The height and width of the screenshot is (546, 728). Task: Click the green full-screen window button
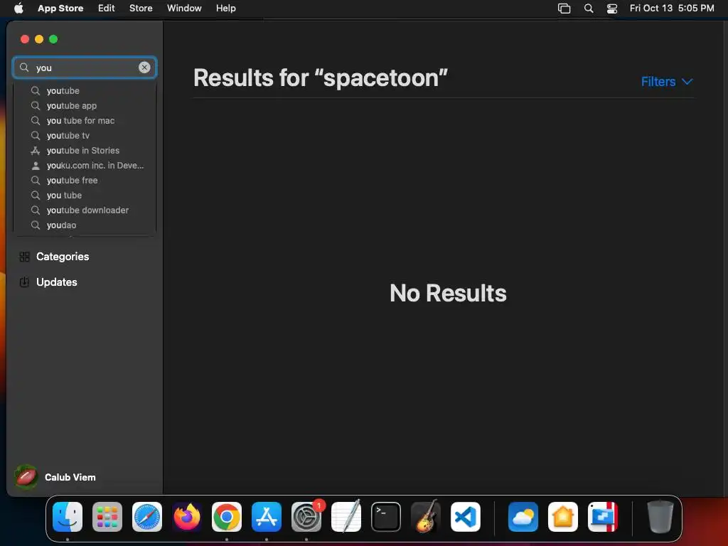[53, 39]
